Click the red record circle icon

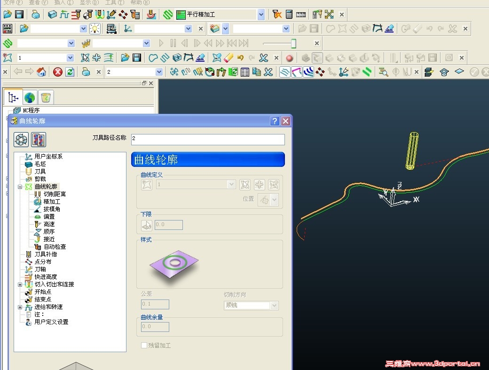(x=290, y=58)
